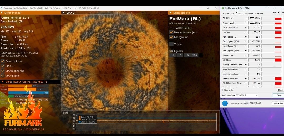Open the Video Engine Load dropdown

coord(246,69)
